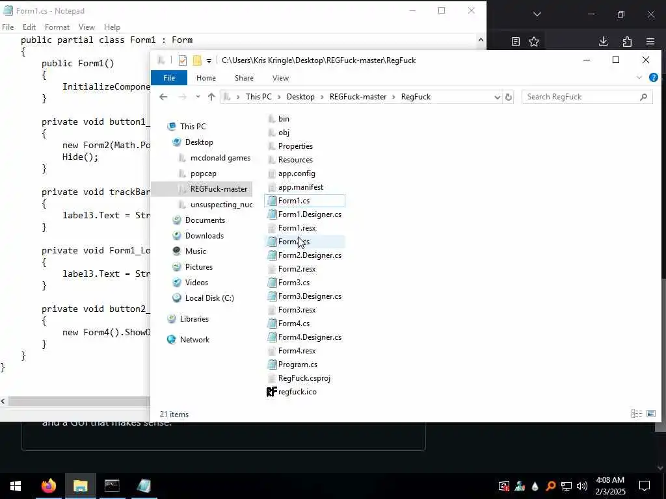Viewport: 666px width, 499px height.
Task: Click the New folder quick access icon
Action: tap(196, 60)
